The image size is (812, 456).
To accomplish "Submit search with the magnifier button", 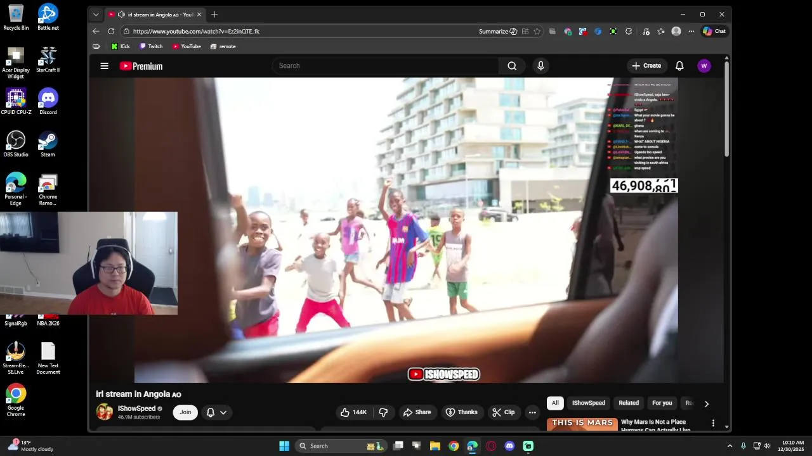I will point(512,66).
